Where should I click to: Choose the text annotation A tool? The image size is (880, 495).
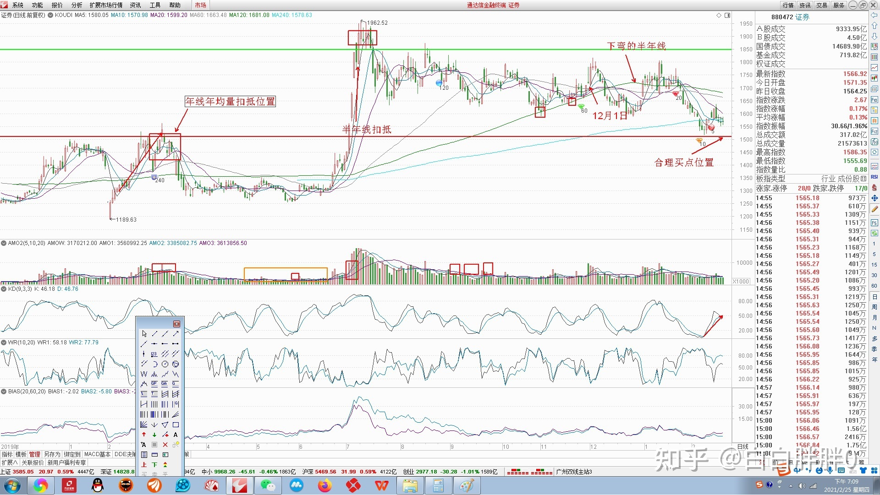click(x=176, y=435)
